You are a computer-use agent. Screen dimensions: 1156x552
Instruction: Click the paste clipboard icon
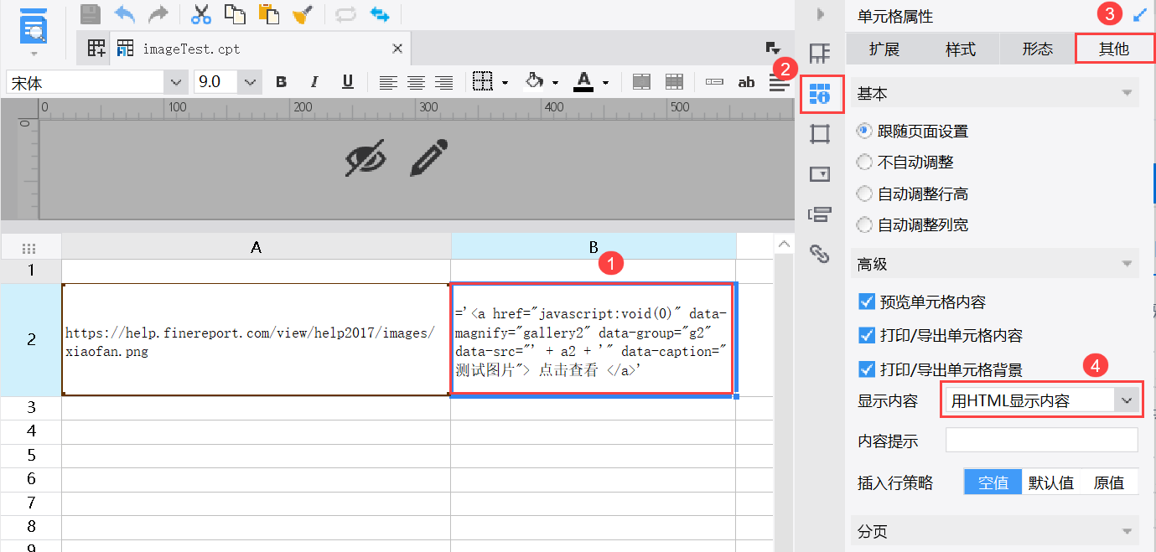point(268,14)
